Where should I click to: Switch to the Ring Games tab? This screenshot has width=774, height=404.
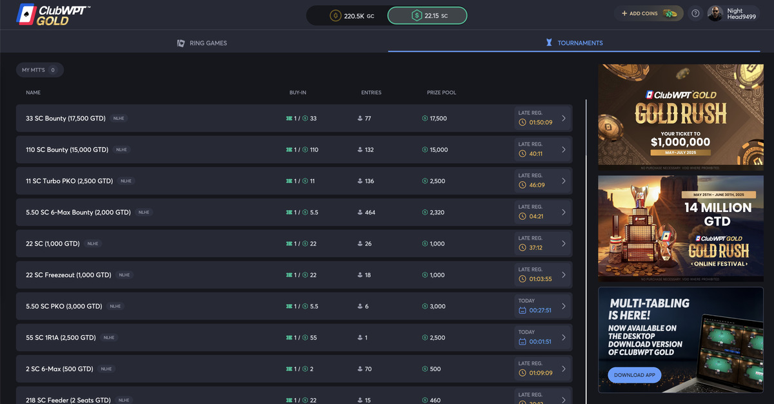click(x=204, y=43)
